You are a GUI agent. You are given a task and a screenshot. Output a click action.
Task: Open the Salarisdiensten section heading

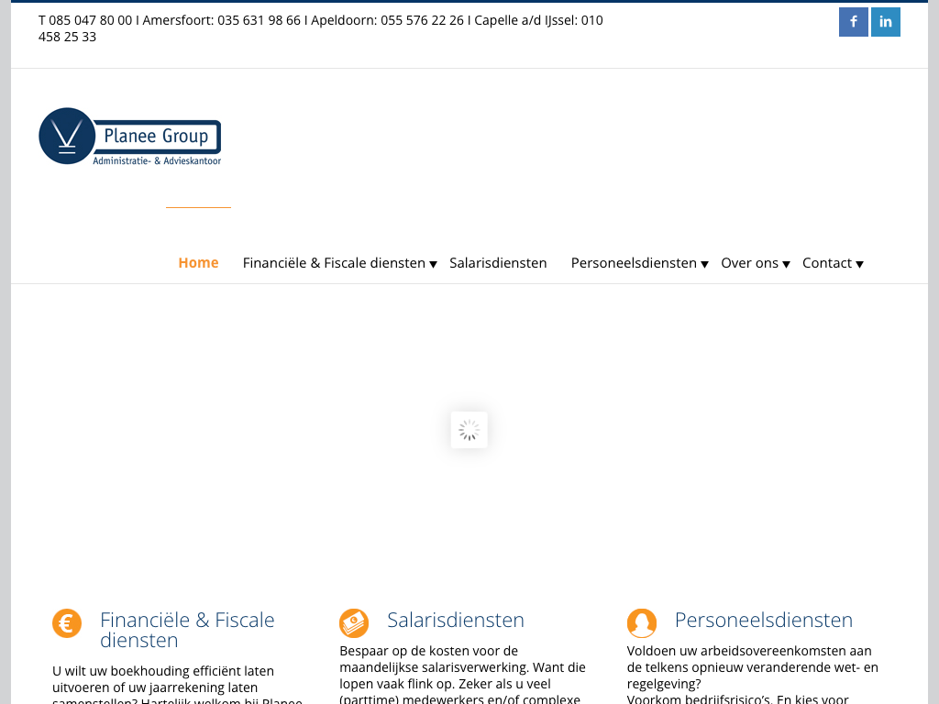tap(456, 621)
